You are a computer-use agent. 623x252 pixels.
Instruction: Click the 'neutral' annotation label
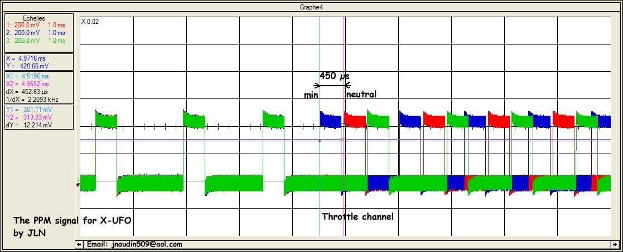point(361,95)
